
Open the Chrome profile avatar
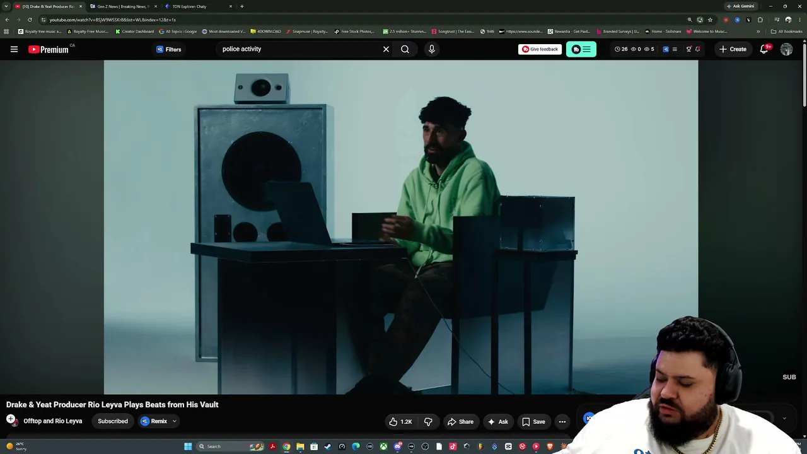[x=788, y=20]
